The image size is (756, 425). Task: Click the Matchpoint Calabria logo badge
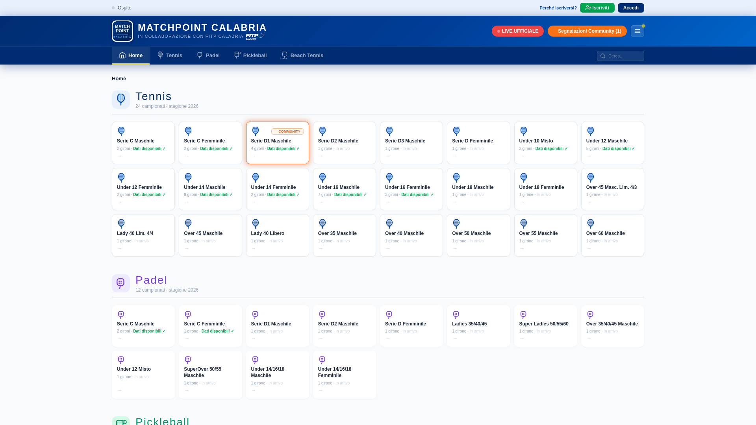pos(122,31)
